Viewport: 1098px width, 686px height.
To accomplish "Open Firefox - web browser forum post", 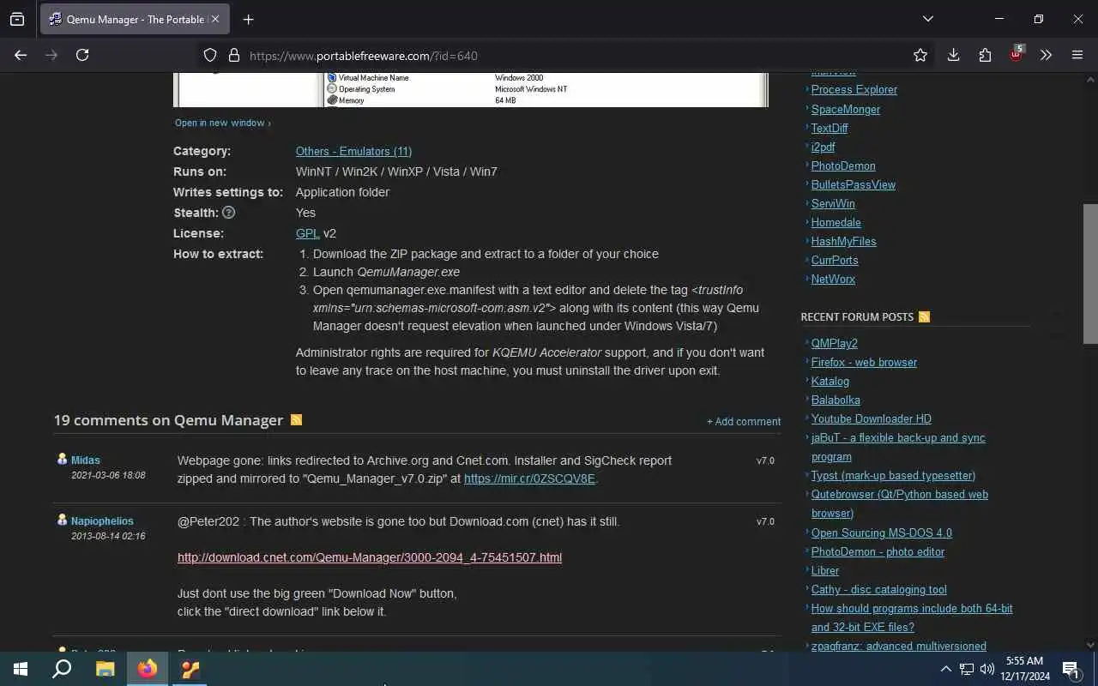I will click(x=864, y=362).
